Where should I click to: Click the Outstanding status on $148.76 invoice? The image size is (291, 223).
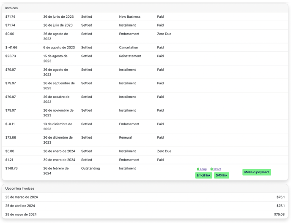91,168
